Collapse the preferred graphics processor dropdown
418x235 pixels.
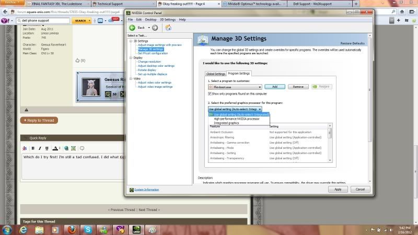[x=235, y=109]
